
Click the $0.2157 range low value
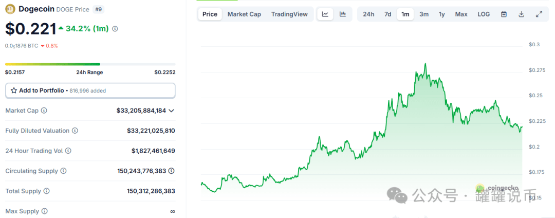pyautogui.click(x=15, y=72)
